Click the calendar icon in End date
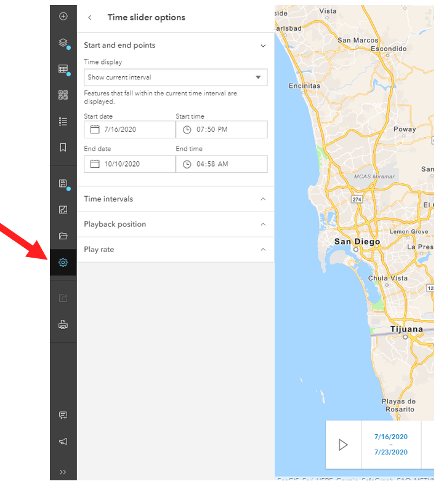Viewport: 444px width, 484px height. pyautogui.click(x=95, y=164)
